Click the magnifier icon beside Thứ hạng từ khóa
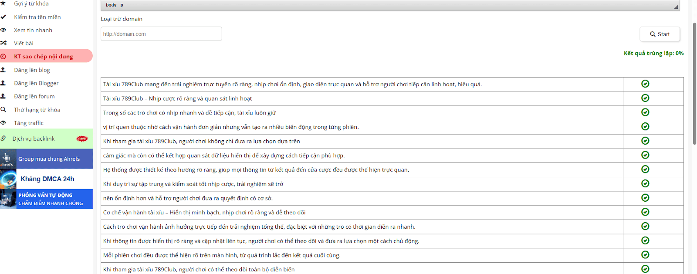 (3, 110)
